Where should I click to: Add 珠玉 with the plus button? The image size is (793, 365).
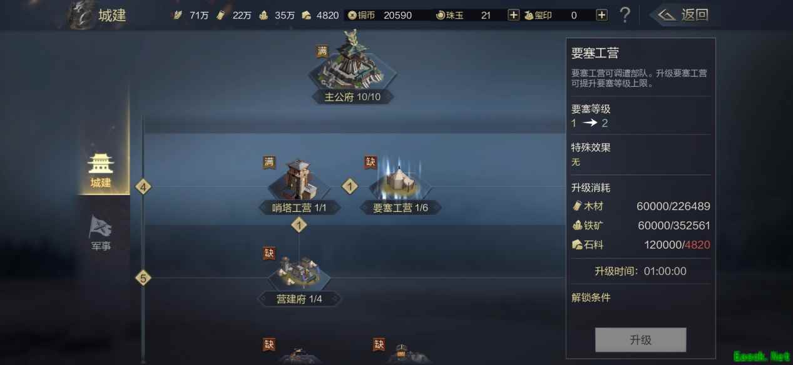pyautogui.click(x=513, y=15)
